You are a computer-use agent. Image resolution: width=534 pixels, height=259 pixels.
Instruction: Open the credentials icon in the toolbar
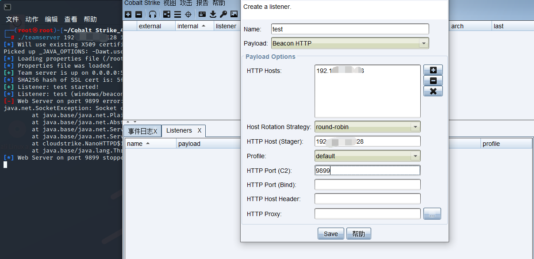point(202,14)
